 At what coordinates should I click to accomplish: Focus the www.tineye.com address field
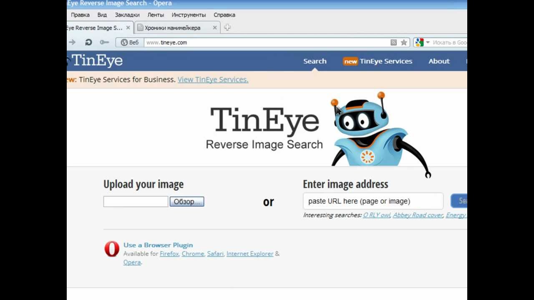click(267, 42)
